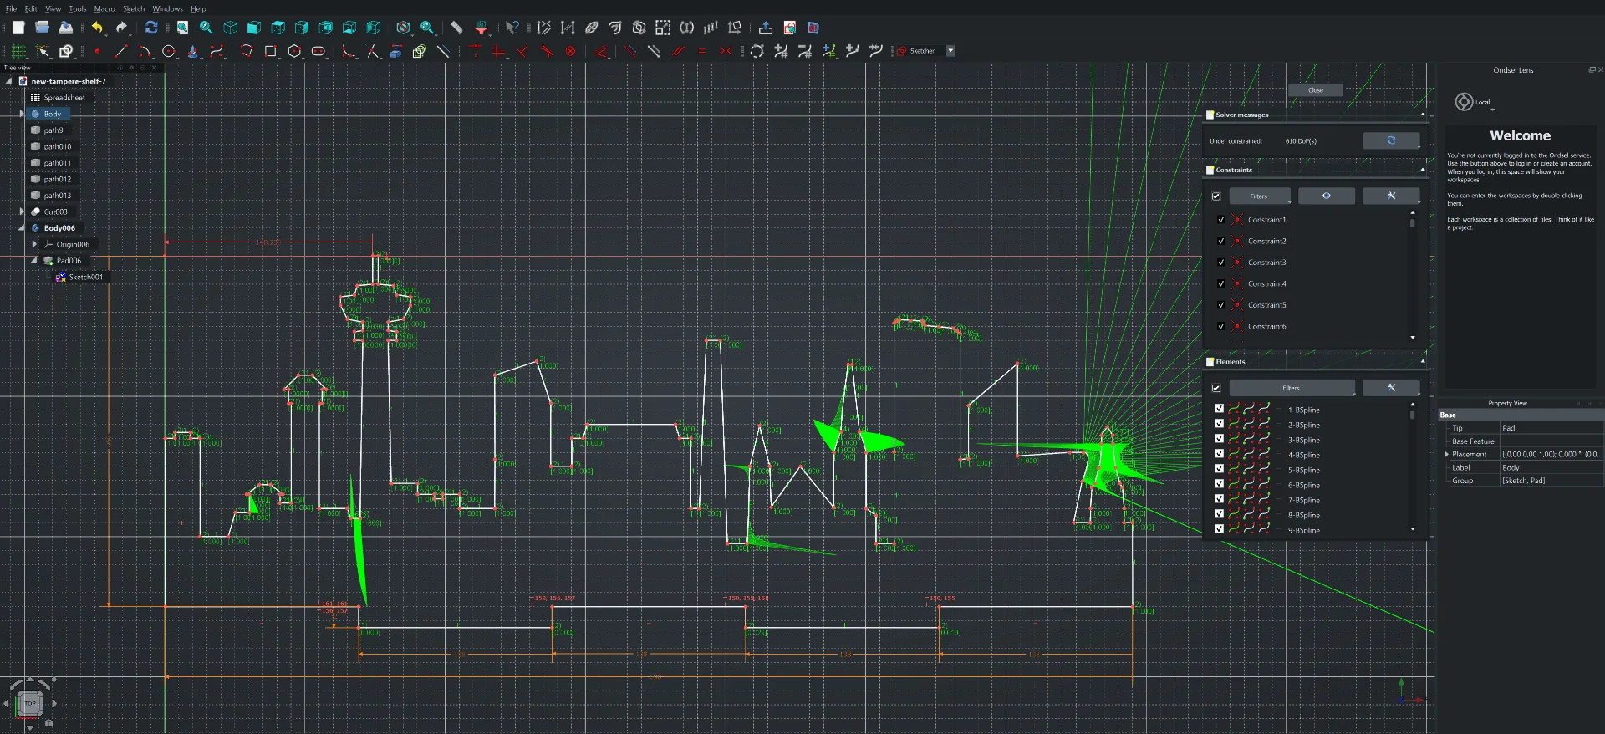Viewport: 1605px width, 734px height.
Task: Apply the equal constraint tool
Action: (701, 51)
